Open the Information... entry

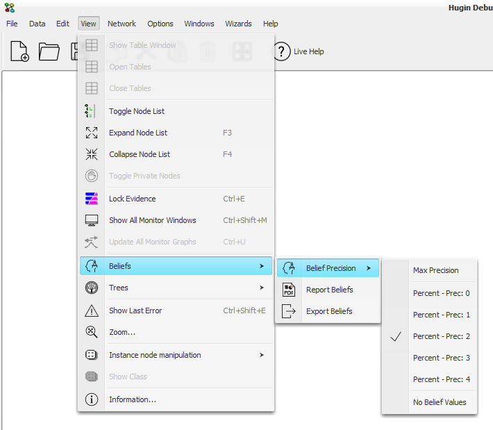coord(176,399)
